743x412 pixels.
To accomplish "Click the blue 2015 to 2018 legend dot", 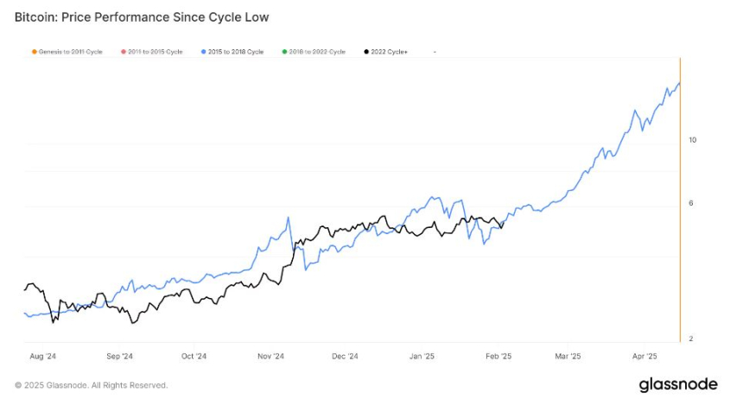I will click(x=203, y=52).
